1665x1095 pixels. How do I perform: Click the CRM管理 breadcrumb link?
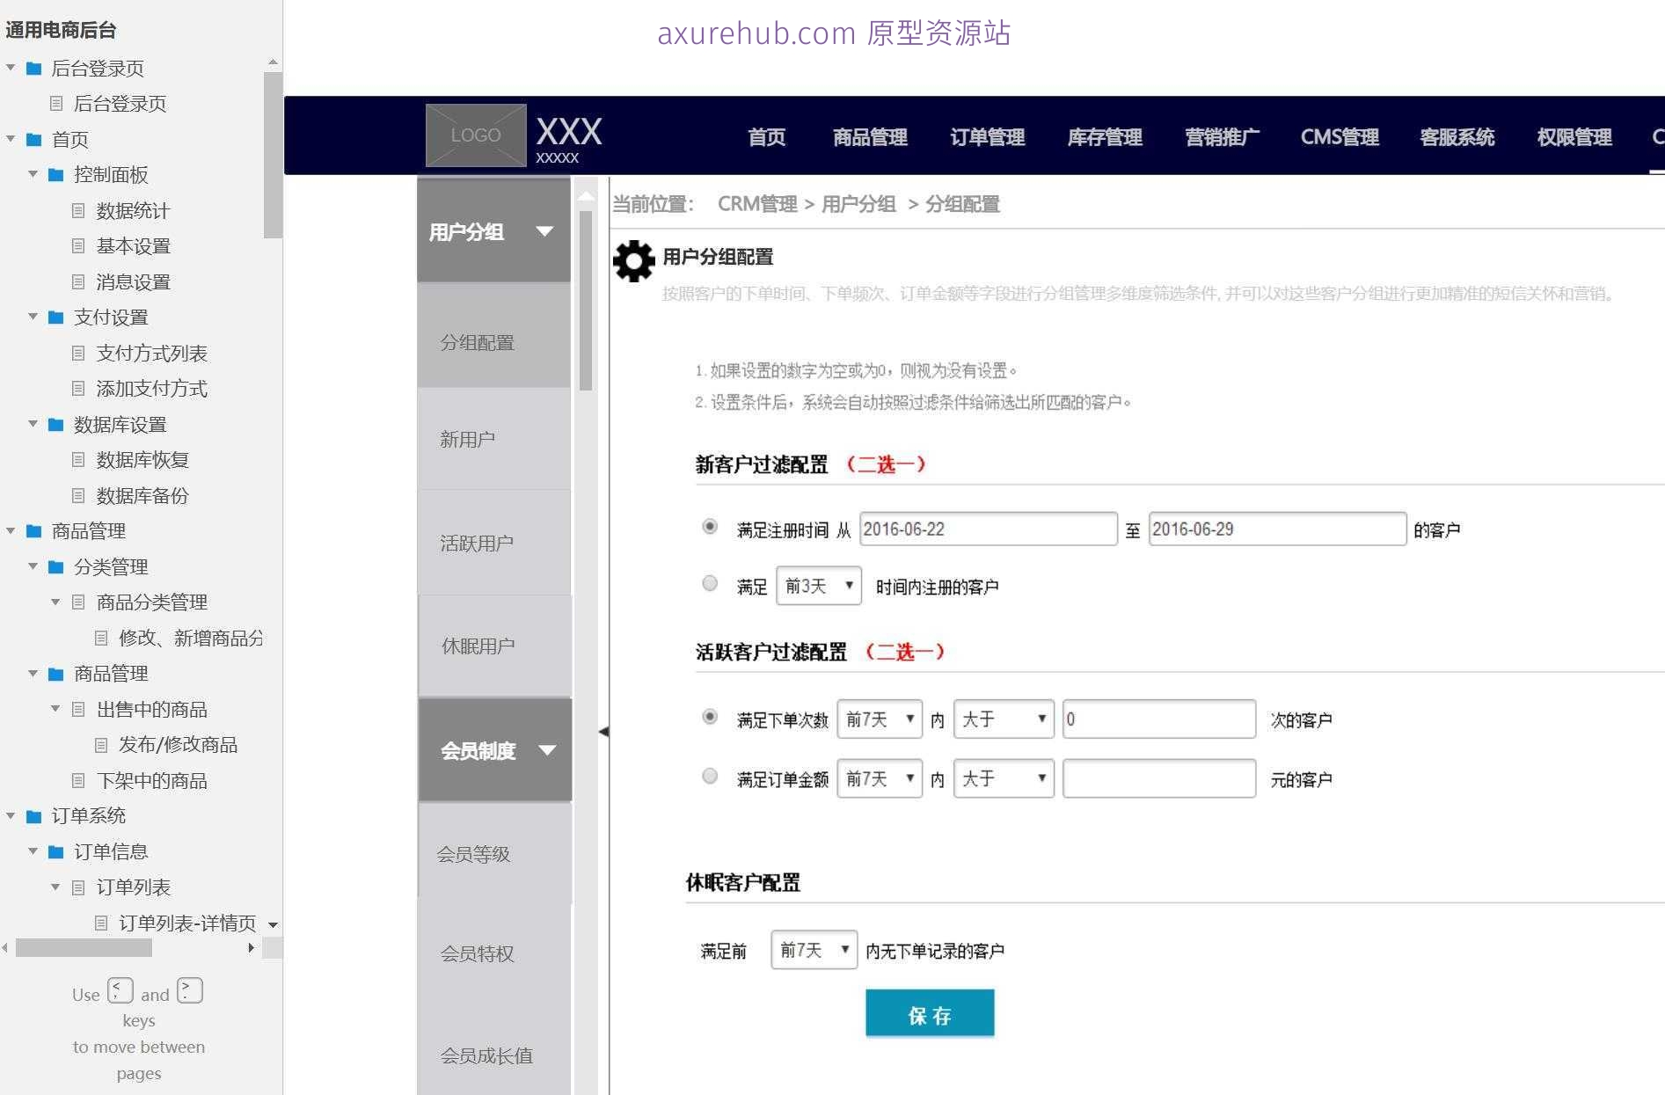[758, 203]
